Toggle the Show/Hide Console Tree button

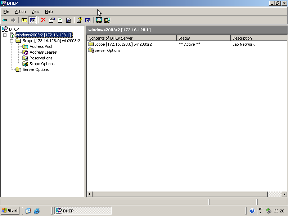[x=33, y=20]
